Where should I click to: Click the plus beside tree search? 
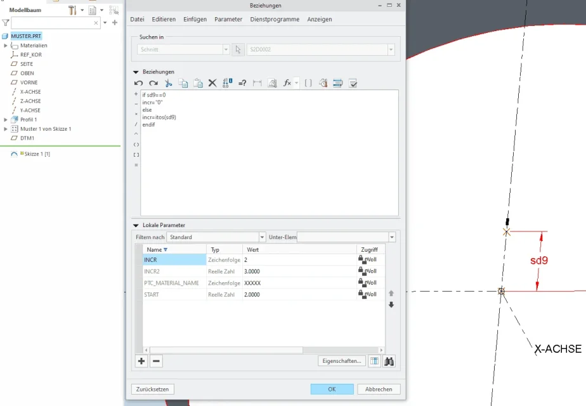coord(115,22)
